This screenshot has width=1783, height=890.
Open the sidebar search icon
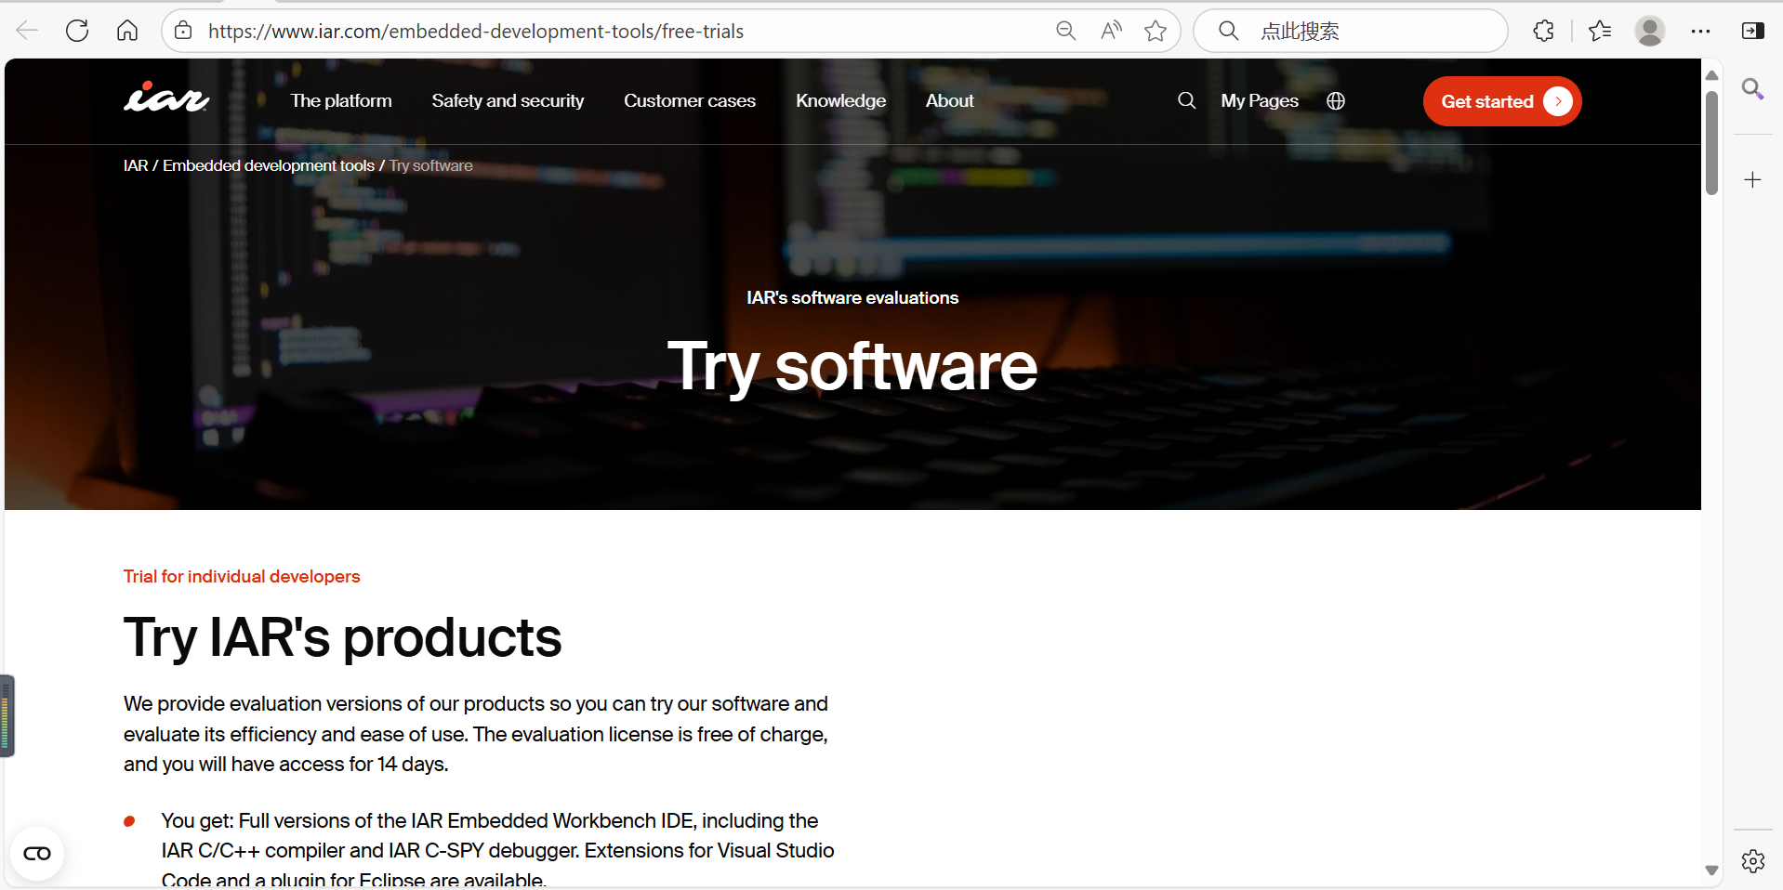click(x=1753, y=89)
